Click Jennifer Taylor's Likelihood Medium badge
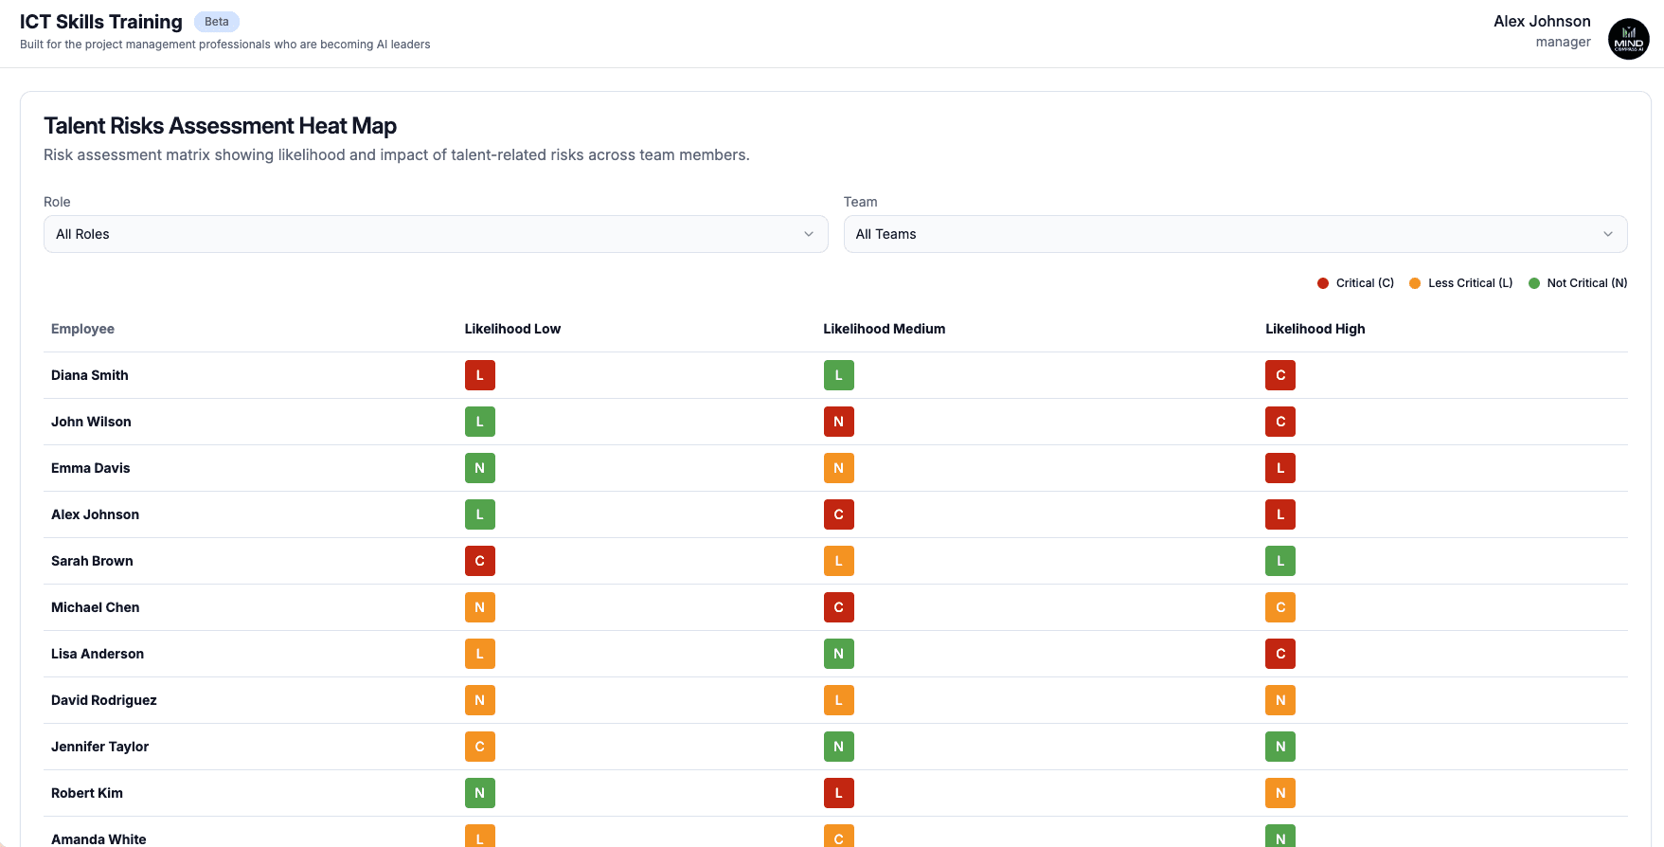Image resolution: width=1664 pixels, height=847 pixels. [x=839, y=747]
